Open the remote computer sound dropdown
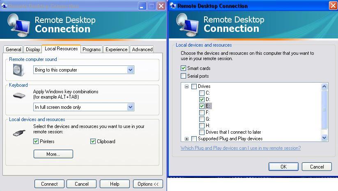The image size is (338, 191). 130,70
